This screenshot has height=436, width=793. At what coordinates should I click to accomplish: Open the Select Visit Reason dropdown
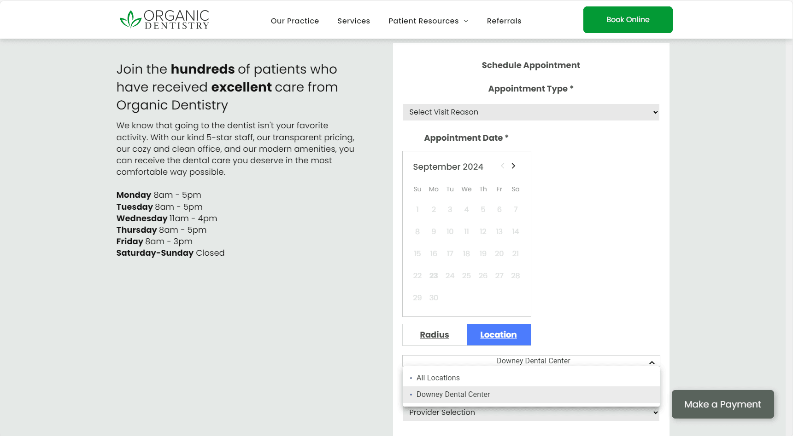(x=531, y=112)
